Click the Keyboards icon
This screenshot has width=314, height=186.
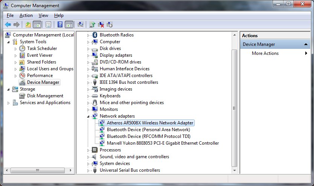click(95, 96)
